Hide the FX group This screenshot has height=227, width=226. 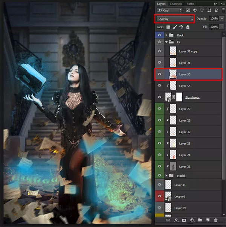point(159,42)
